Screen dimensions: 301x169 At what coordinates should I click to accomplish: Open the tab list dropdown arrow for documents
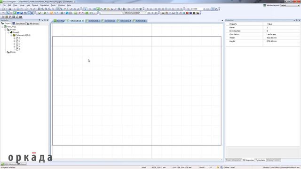[222, 21]
